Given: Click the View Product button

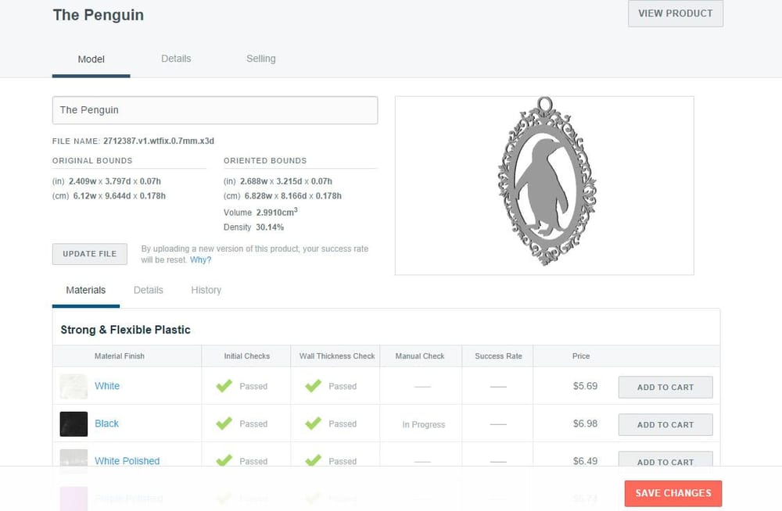Looking at the screenshot, I should click(x=676, y=13).
